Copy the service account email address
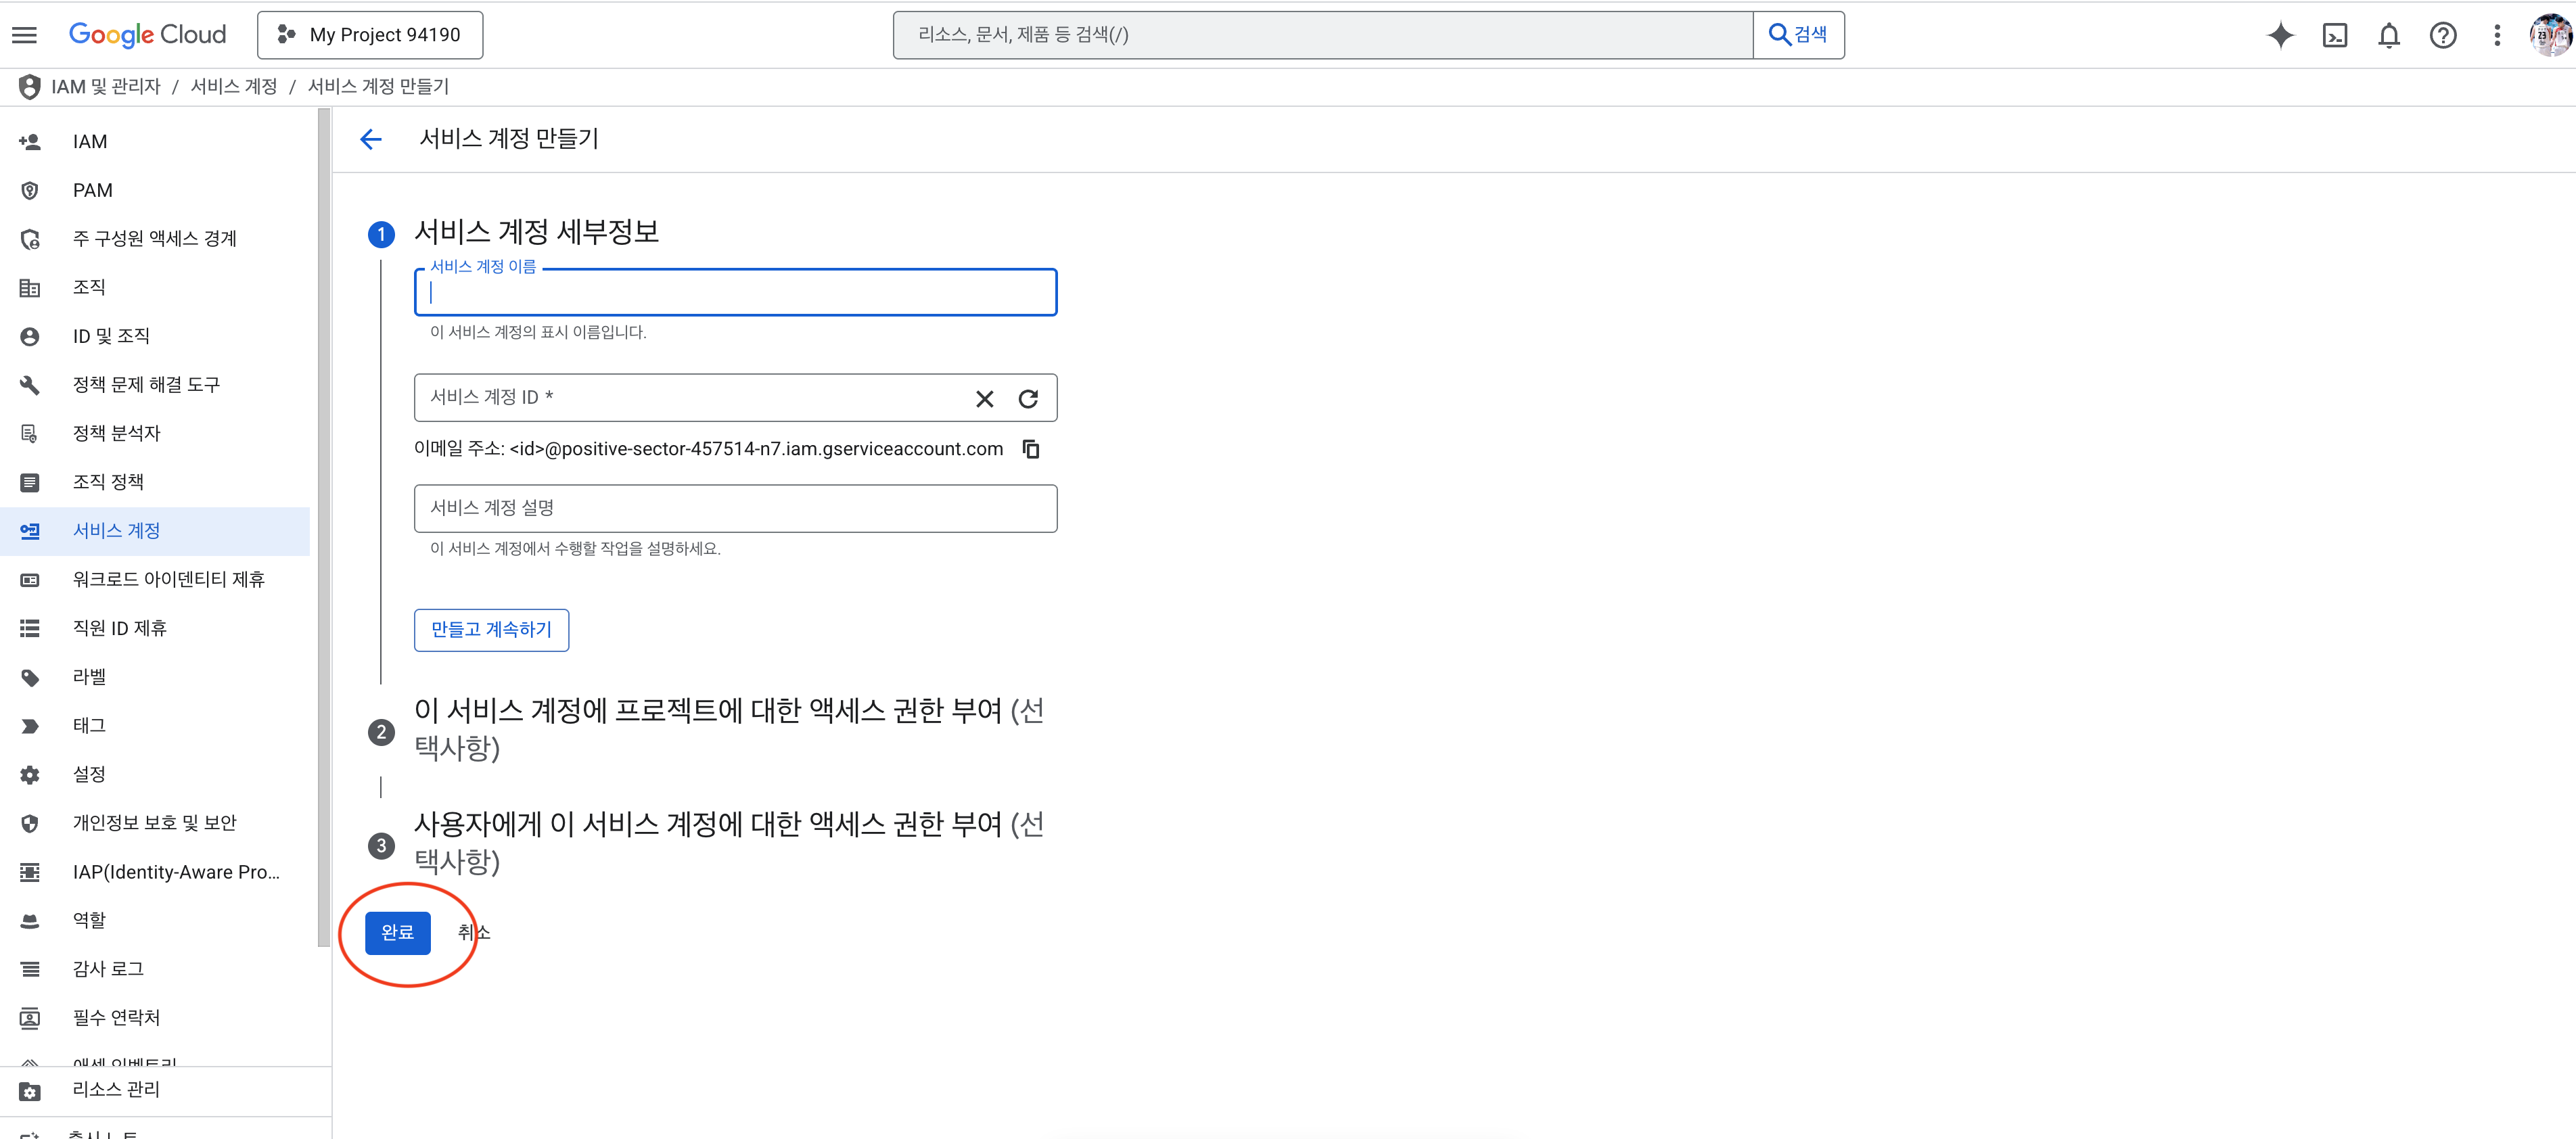The width and height of the screenshot is (2576, 1139). (1031, 449)
